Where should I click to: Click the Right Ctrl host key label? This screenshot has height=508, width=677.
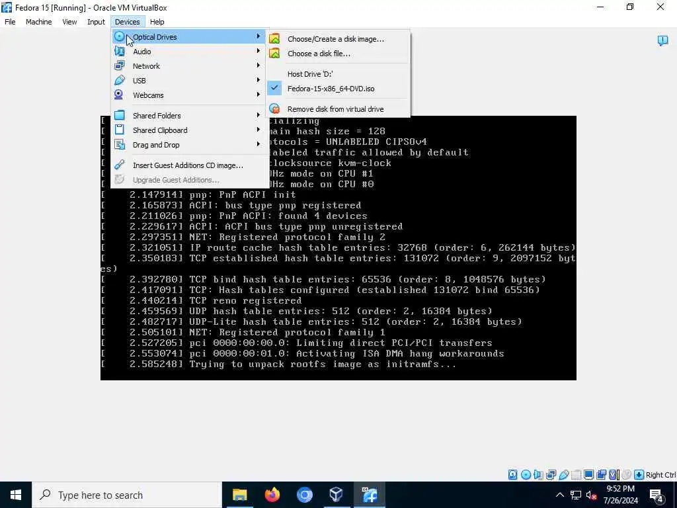point(660,475)
